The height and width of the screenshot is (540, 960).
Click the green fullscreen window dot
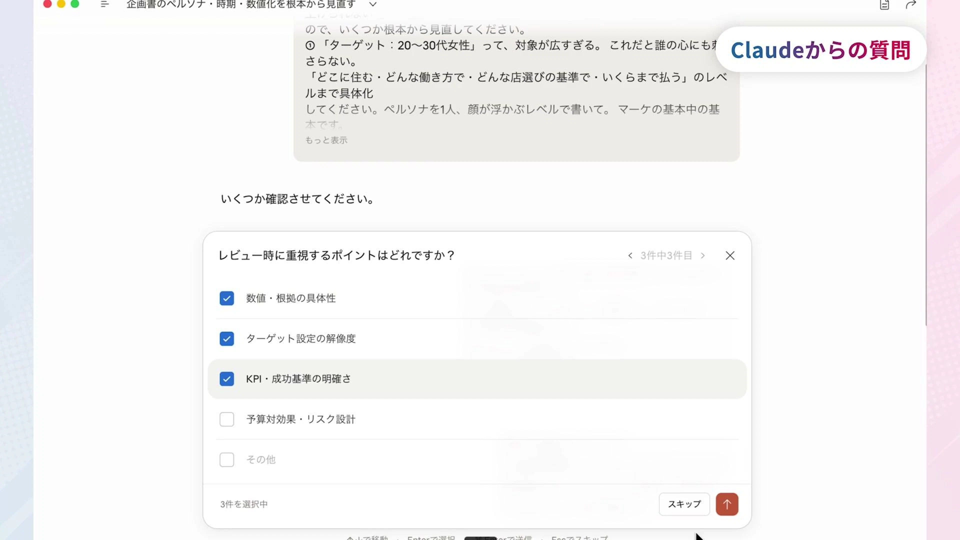tap(75, 4)
